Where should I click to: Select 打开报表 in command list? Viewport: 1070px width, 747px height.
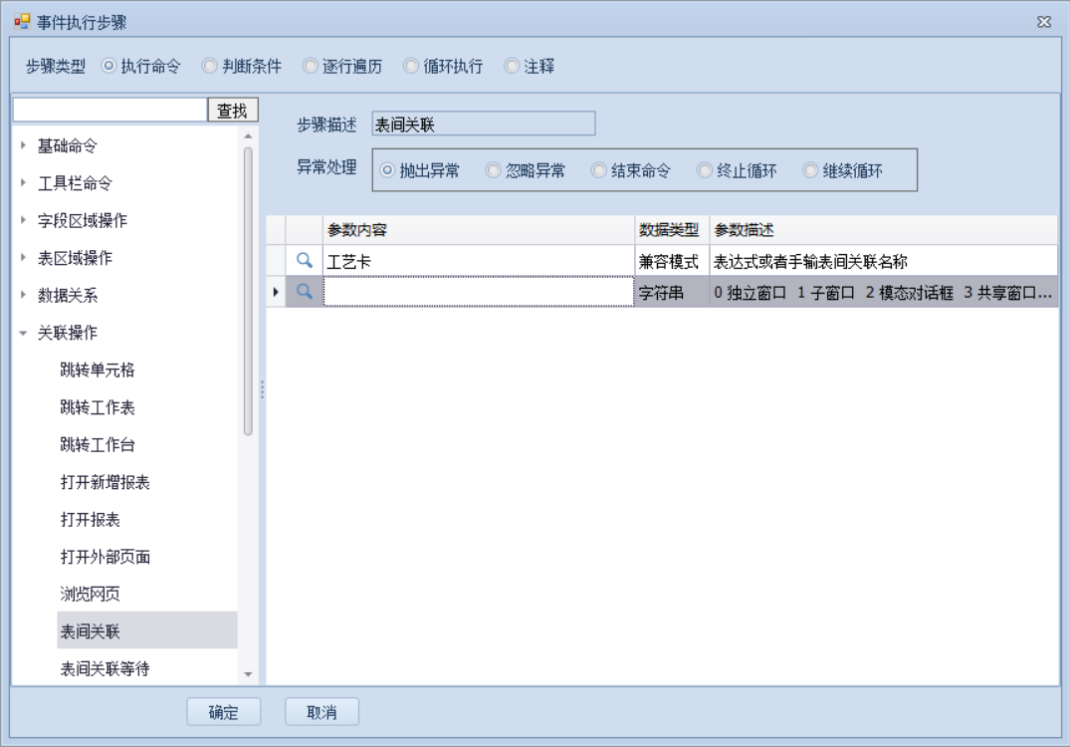tap(91, 520)
